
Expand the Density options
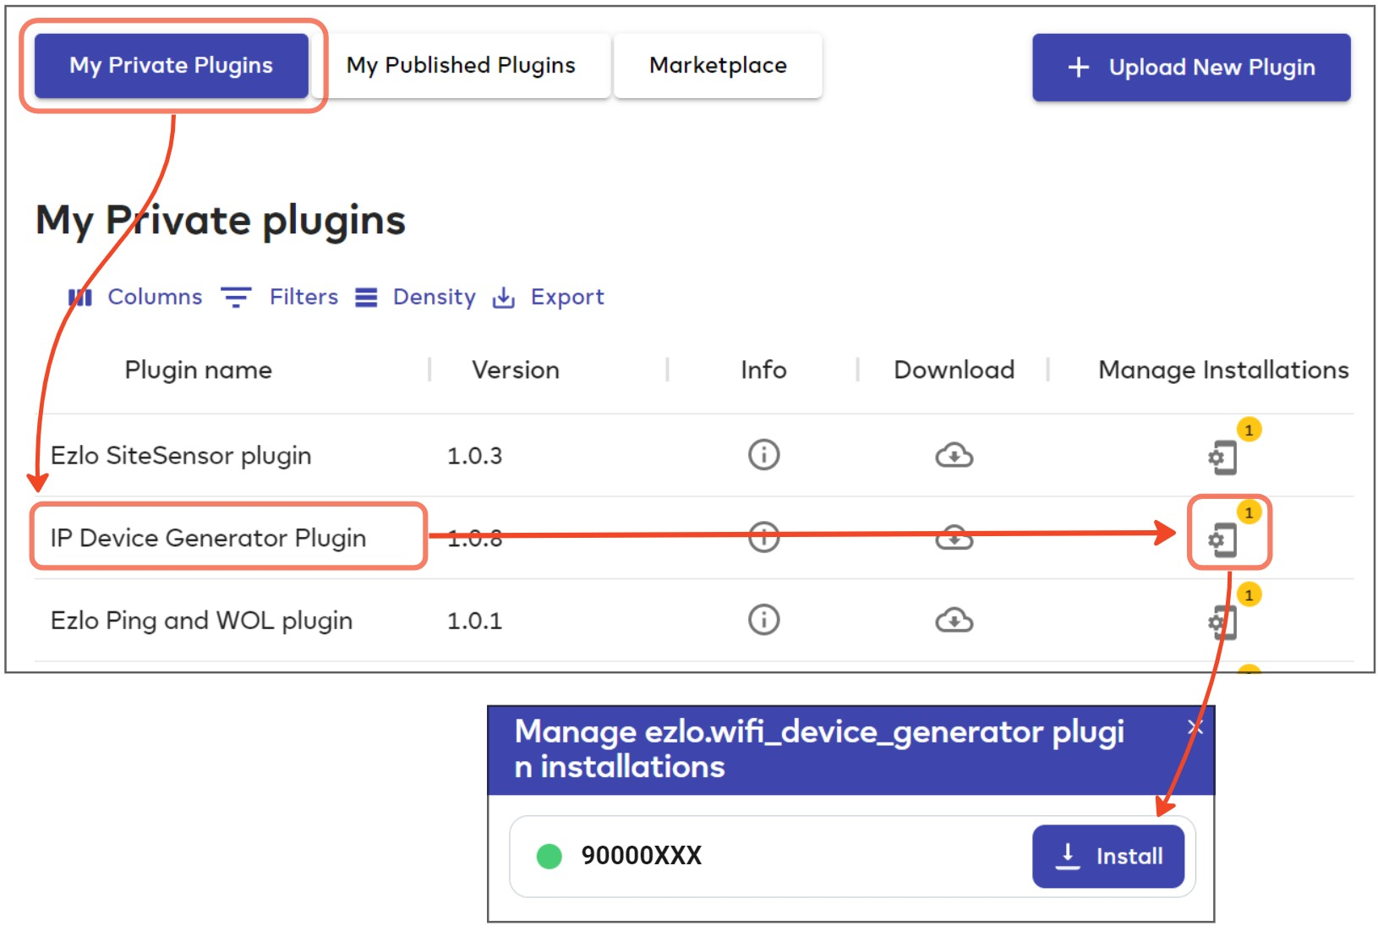click(416, 297)
